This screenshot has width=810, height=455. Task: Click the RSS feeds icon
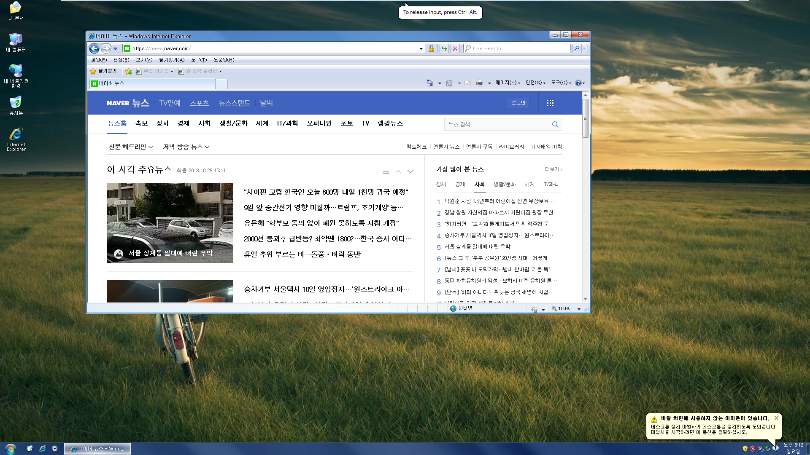[449, 83]
